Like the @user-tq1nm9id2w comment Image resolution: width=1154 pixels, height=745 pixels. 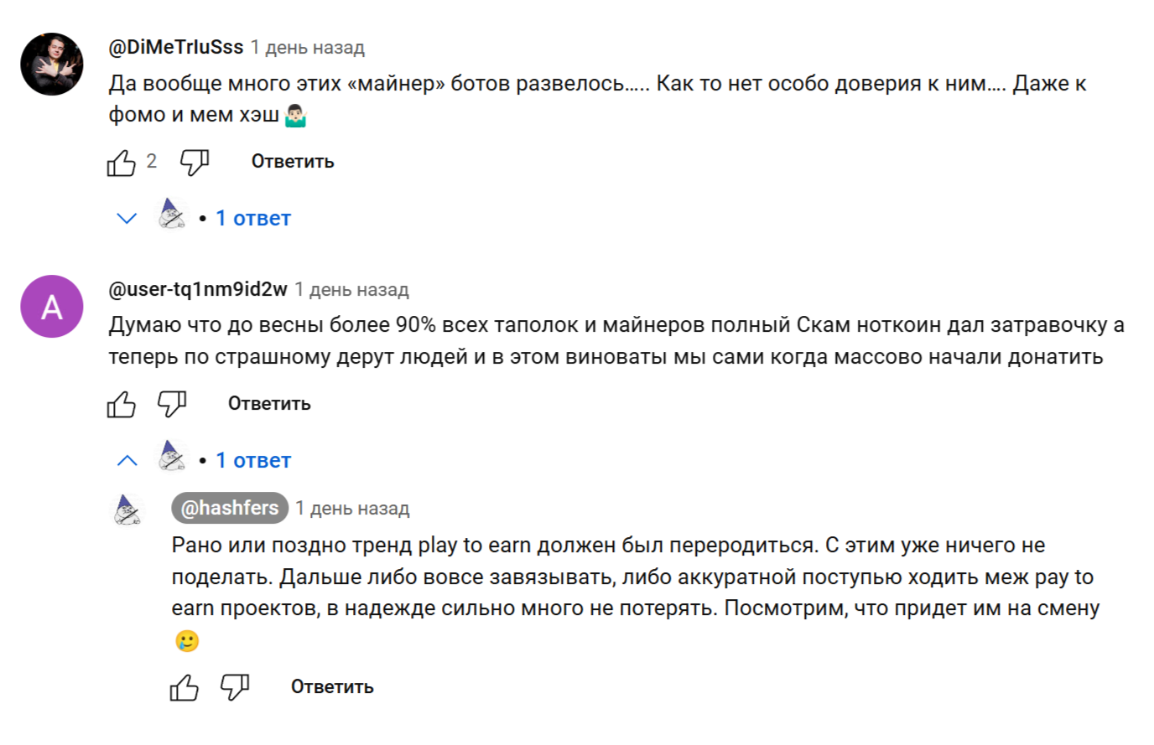[122, 405]
